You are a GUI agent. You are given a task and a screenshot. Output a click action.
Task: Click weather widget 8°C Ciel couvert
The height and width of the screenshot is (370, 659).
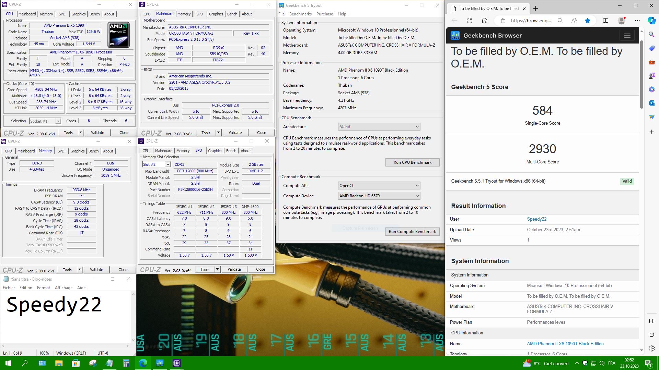pyautogui.click(x=545, y=363)
